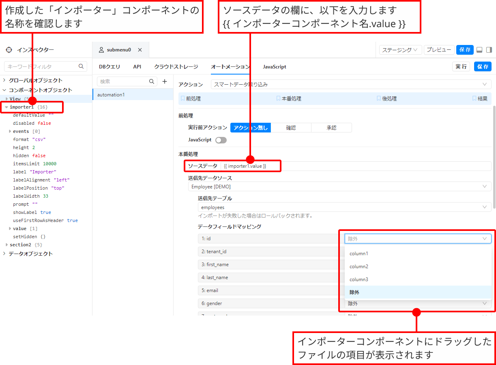This screenshot has height=365, width=496.
Task: Switch to the JavaScript tab
Action: click(x=274, y=67)
